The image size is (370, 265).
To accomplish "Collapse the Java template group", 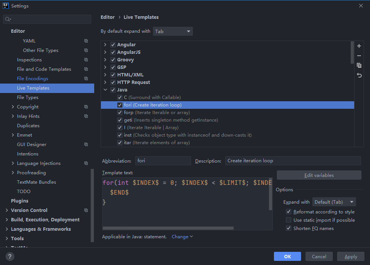I will [x=105, y=90].
